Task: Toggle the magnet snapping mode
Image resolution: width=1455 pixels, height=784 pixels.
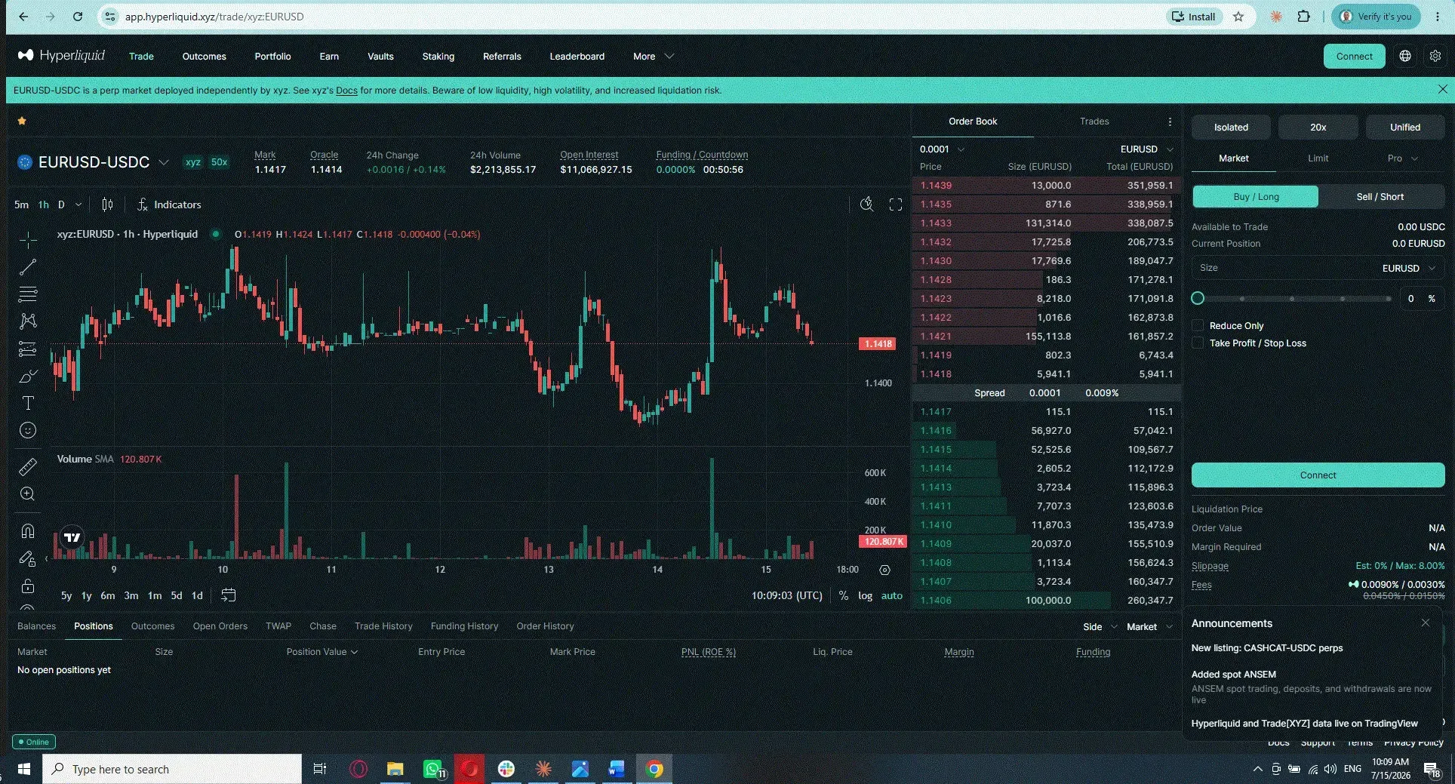Action: pos(28,531)
